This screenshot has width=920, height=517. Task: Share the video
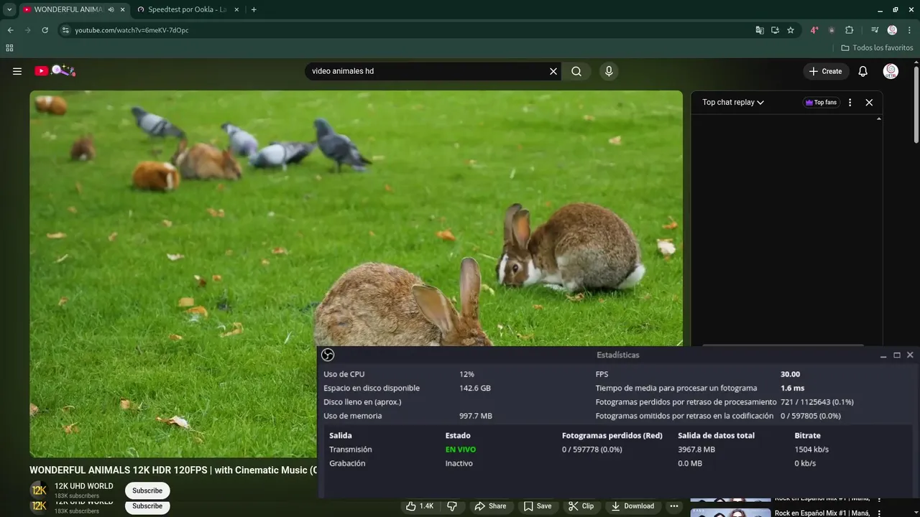pyautogui.click(x=490, y=506)
